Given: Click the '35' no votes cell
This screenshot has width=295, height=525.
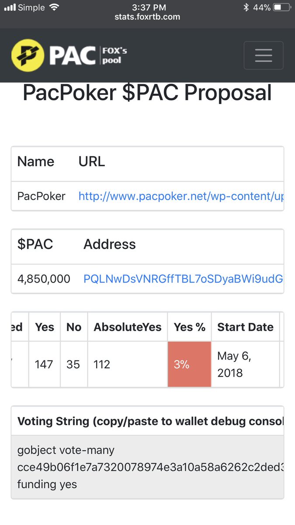Looking at the screenshot, I should click(73, 364).
